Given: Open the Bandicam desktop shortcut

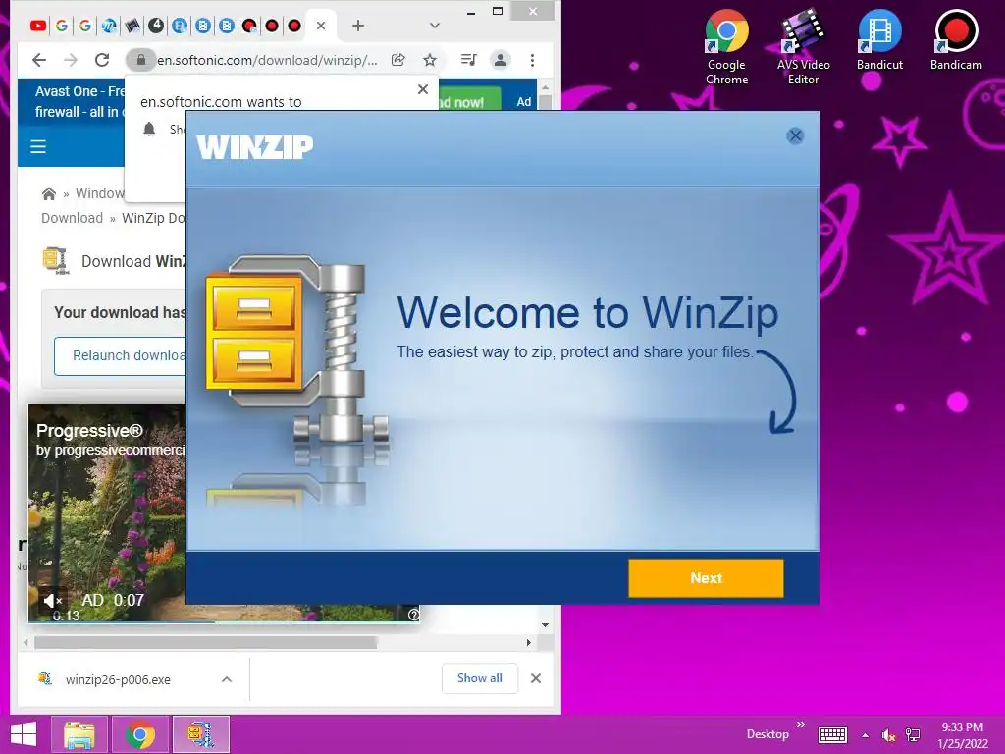Looking at the screenshot, I should [x=956, y=39].
